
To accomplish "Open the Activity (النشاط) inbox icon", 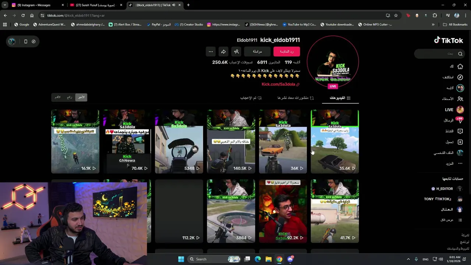I will tap(460, 131).
